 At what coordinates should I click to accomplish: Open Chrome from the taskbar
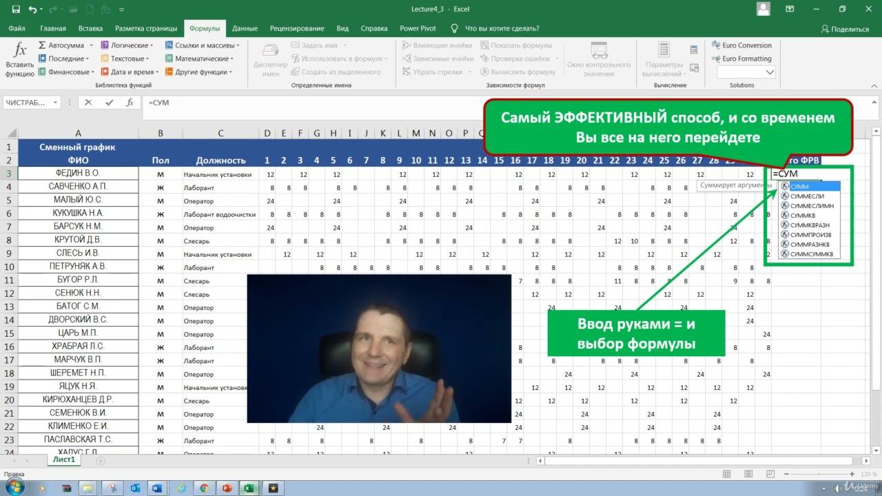click(205, 488)
